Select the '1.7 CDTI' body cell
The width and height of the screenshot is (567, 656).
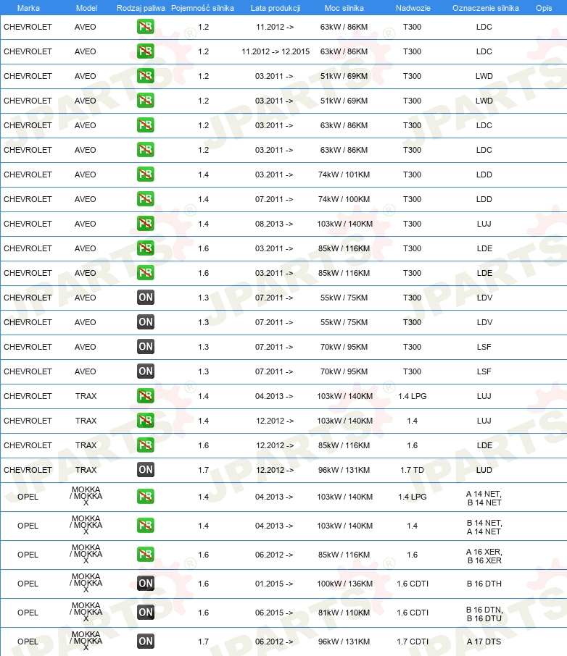[x=413, y=642]
